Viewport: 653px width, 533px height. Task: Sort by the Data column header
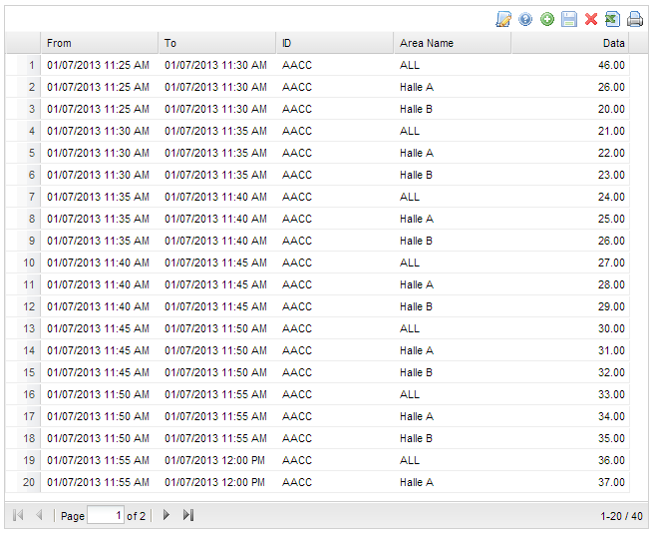[570, 43]
